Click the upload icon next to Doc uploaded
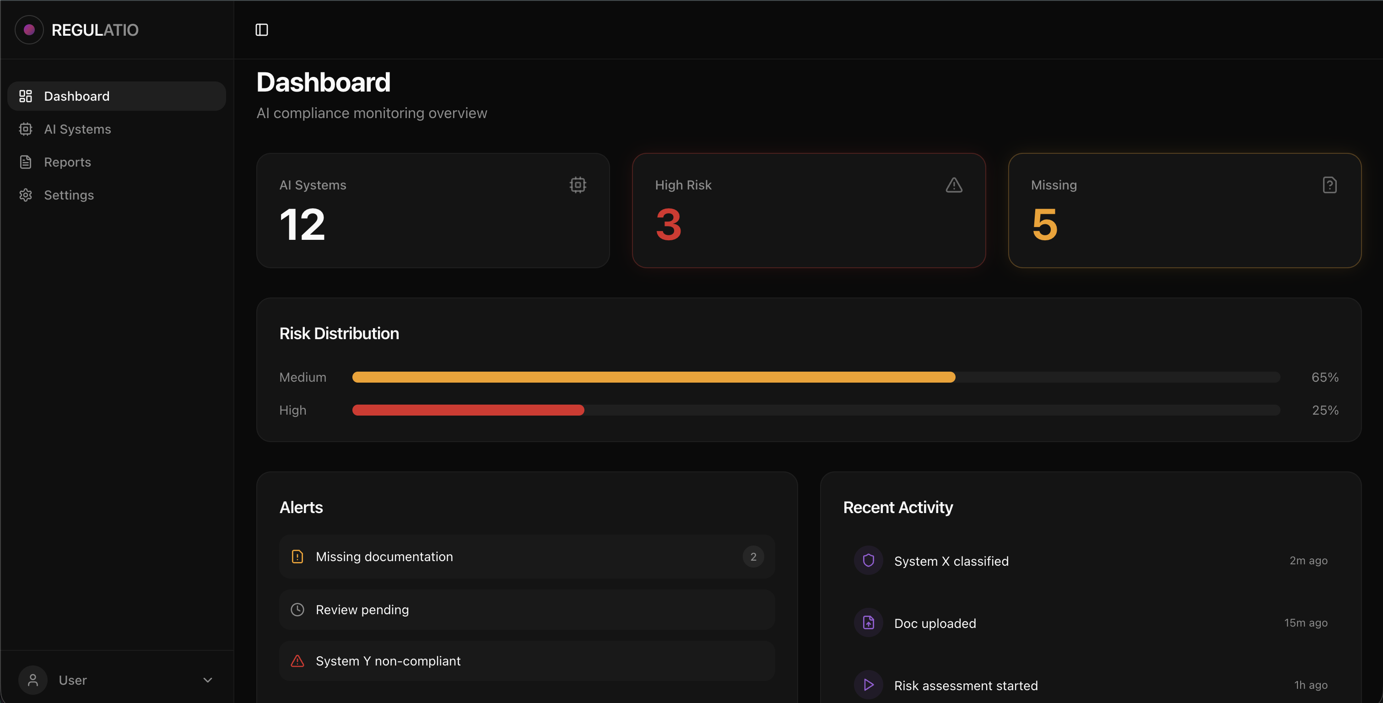 click(868, 622)
